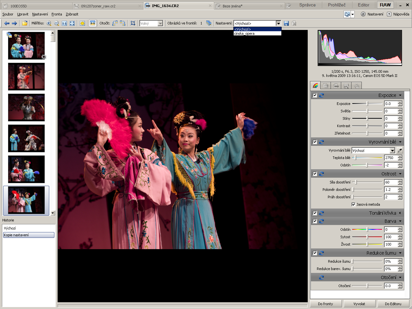Click the Kontrast slider handle
Image resolution: width=412 pixels, height=309 pixels.
click(367, 126)
